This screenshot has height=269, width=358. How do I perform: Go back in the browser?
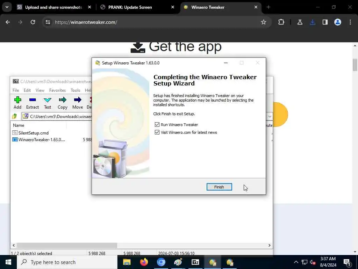(x=8, y=22)
